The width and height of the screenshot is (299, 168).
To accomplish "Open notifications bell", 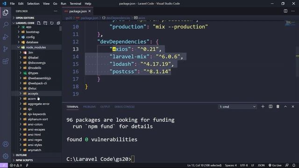I will point(294,165).
